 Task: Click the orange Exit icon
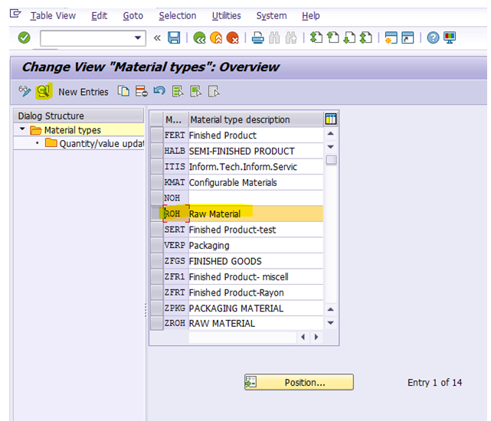(216, 38)
